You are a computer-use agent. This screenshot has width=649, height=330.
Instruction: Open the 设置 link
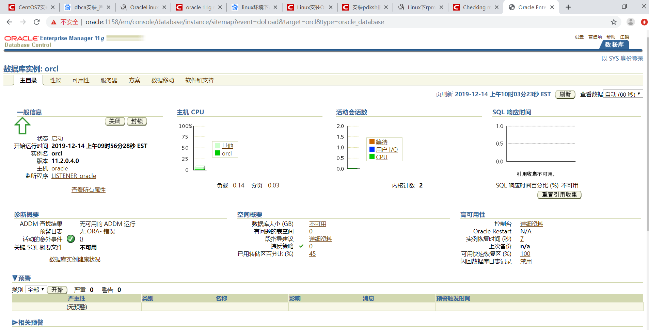[x=579, y=37]
